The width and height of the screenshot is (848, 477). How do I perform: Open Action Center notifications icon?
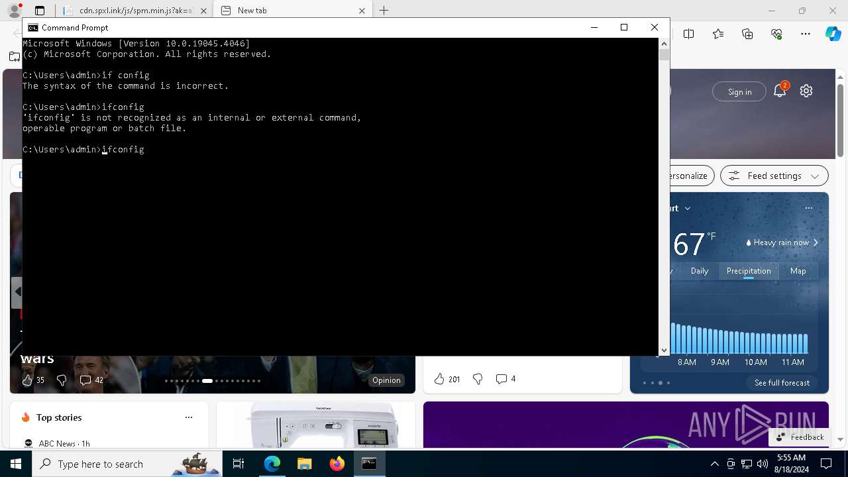click(x=826, y=464)
